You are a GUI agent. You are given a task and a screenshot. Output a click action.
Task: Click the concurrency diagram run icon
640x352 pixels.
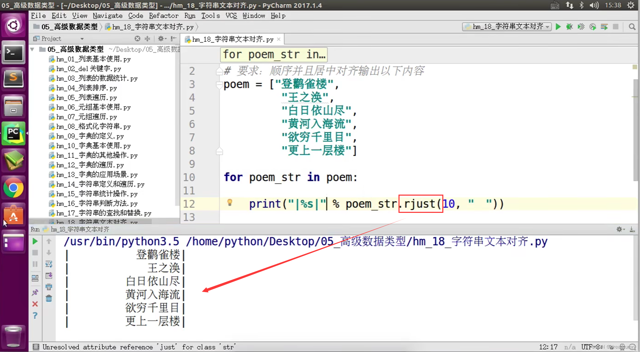click(x=604, y=27)
